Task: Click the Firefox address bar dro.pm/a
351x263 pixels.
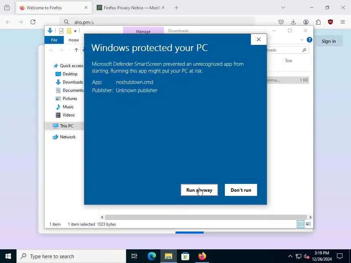Action: click(157, 22)
